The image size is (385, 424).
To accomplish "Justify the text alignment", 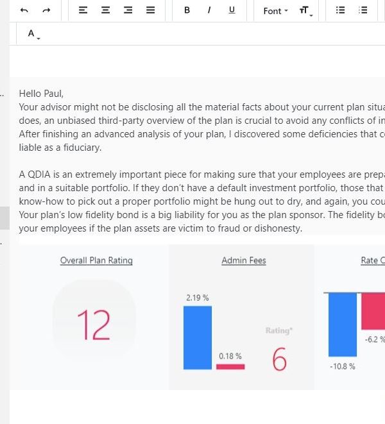I will [x=150, y=10].
